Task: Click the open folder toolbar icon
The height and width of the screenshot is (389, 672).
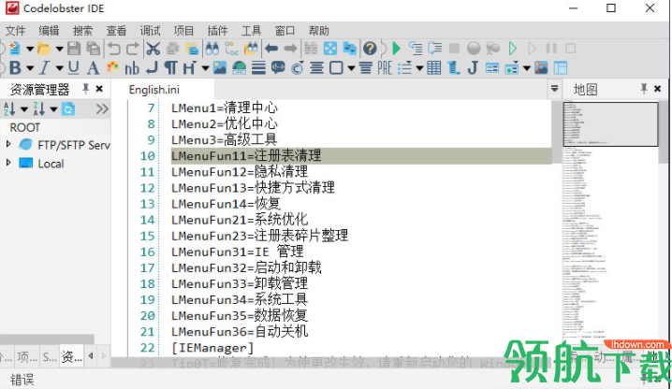Action: pyautogui.click(x=44, y=49)
